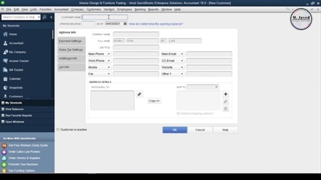Image resolution: width=321 pixels, height=180 pixels.
Task: Switch to Sales Tax Settings tab
Action: pos(71,50)
